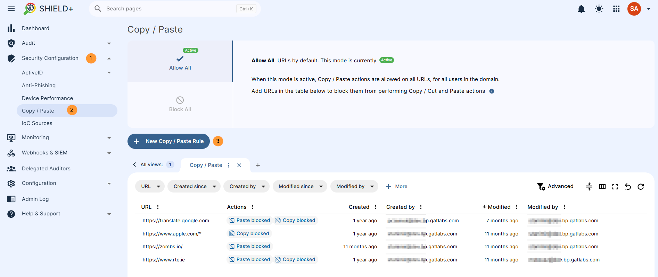Open IoC Sources page
This screenshot has width=658, height=277.
37,123
